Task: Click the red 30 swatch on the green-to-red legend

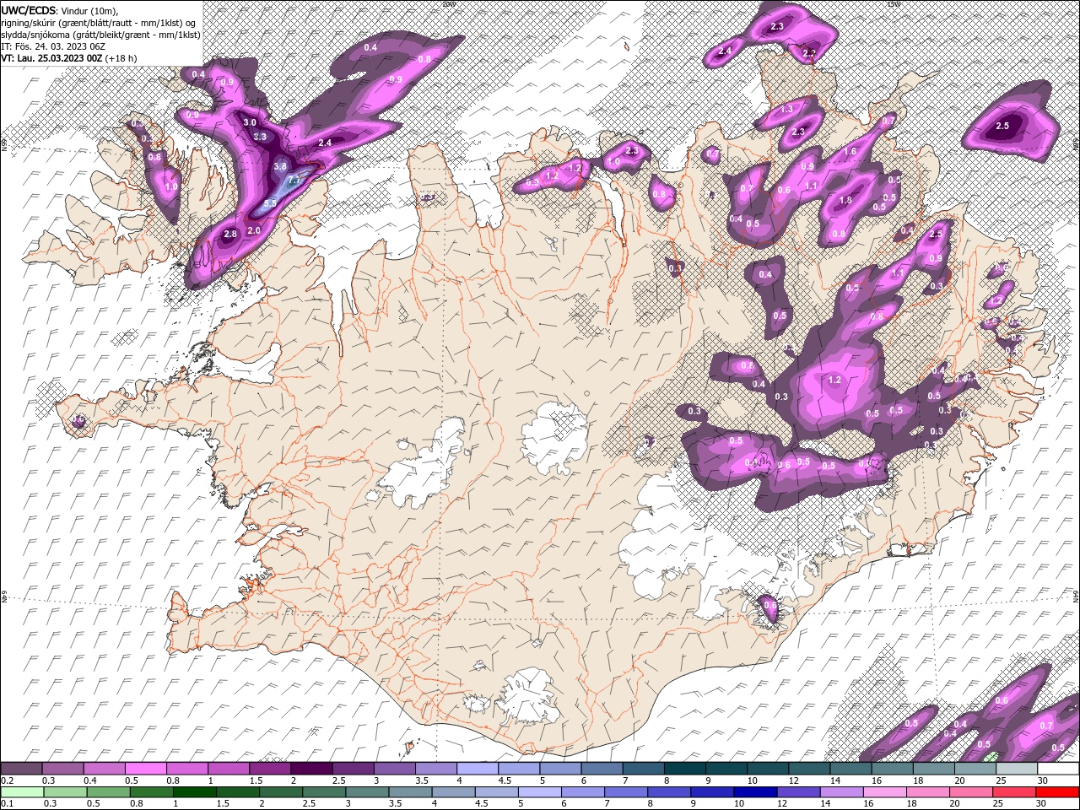Action: coord(1058,792)
